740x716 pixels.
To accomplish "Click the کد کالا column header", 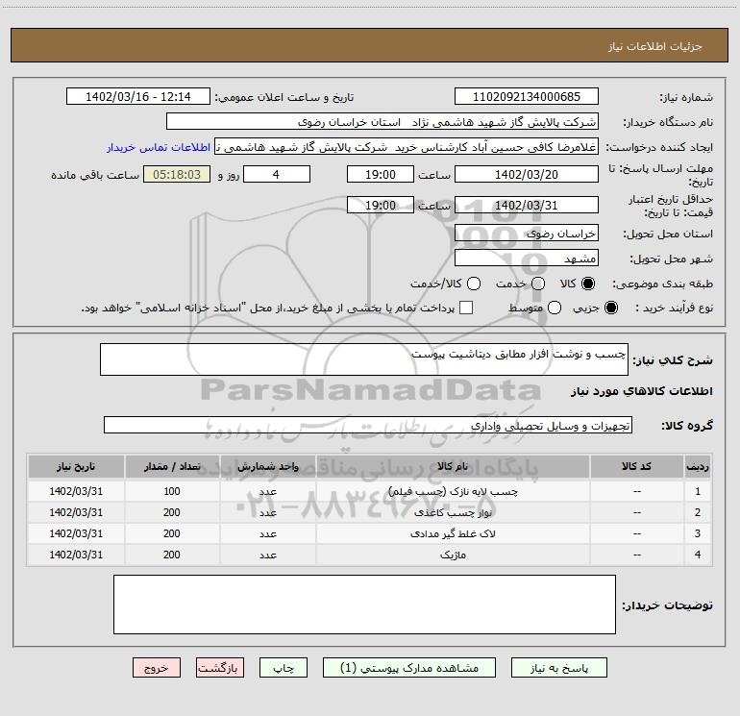I will tap(636, 467).
